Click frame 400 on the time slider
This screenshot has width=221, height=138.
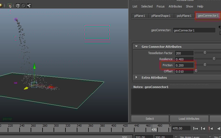pyautogui.click(x=114, y=126)
